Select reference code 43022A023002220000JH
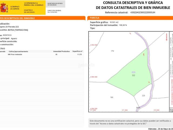 pos(143,12)
